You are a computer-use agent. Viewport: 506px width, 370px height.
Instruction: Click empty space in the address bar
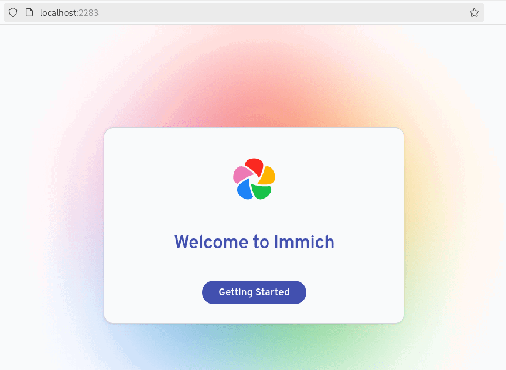pos(294,12)
